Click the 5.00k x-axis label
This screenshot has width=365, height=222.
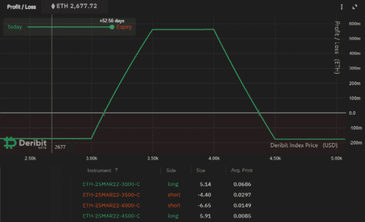pyautogui.click(x=336, y=159)
